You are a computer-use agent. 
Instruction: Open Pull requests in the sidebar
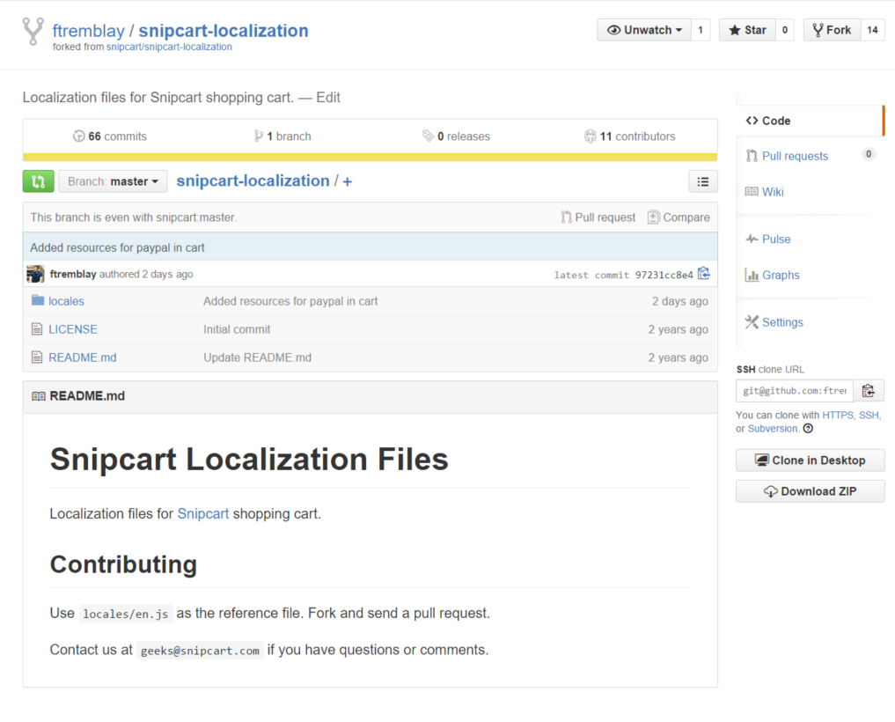click(795, 156)
